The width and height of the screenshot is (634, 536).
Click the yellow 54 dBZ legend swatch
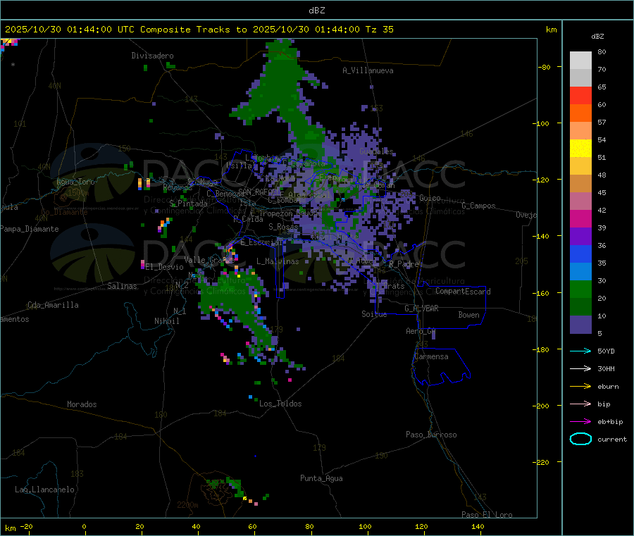click(x=580, y=148)
